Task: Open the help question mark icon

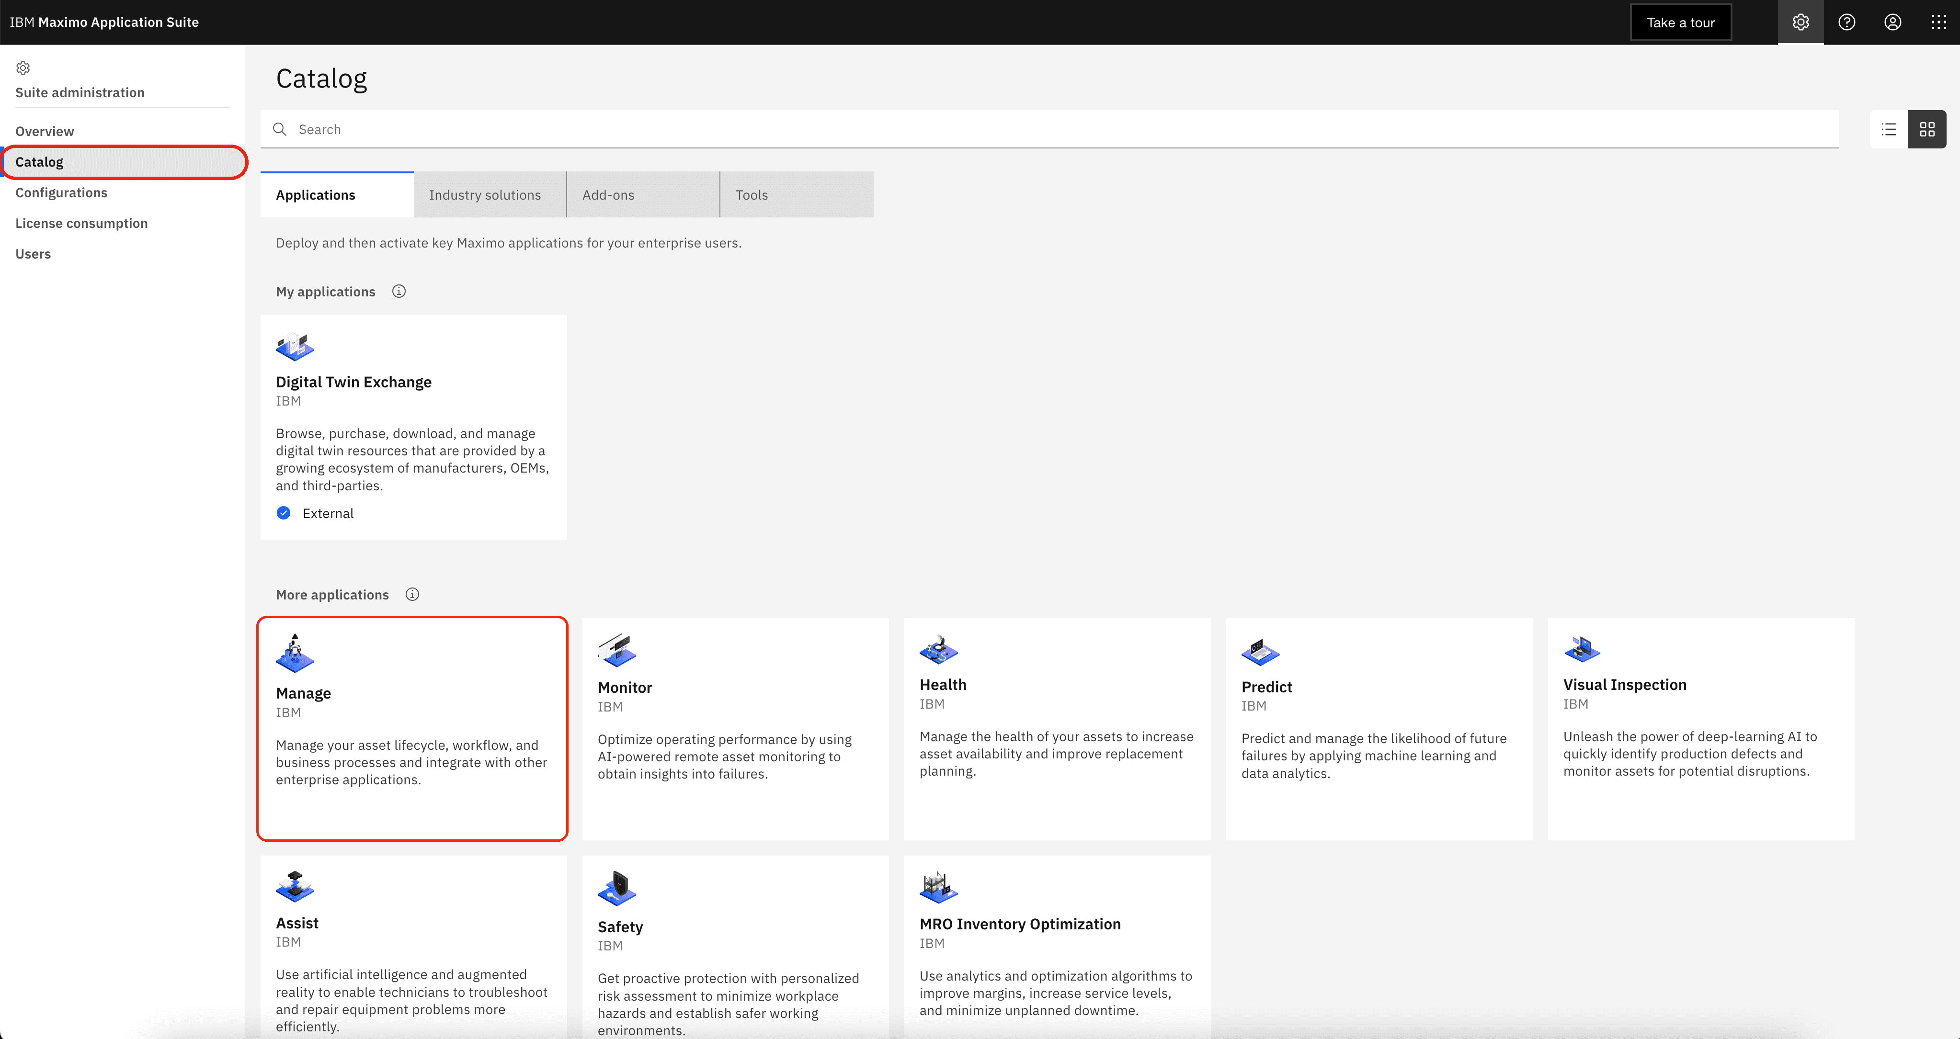Action: [1846, 22]
